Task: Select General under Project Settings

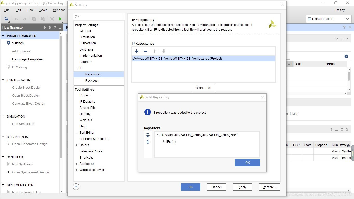Action: 85,31
